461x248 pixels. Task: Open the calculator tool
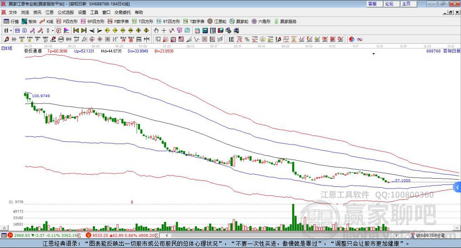[205, 31]
